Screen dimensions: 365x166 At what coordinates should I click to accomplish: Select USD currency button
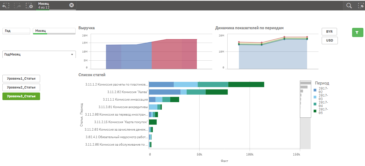329,40
